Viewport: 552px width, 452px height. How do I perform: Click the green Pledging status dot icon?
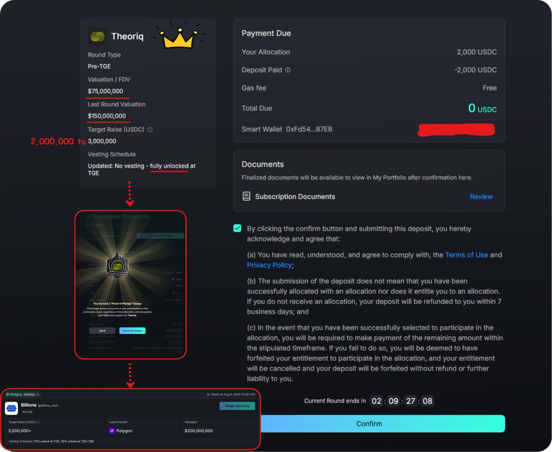(7, 394)
